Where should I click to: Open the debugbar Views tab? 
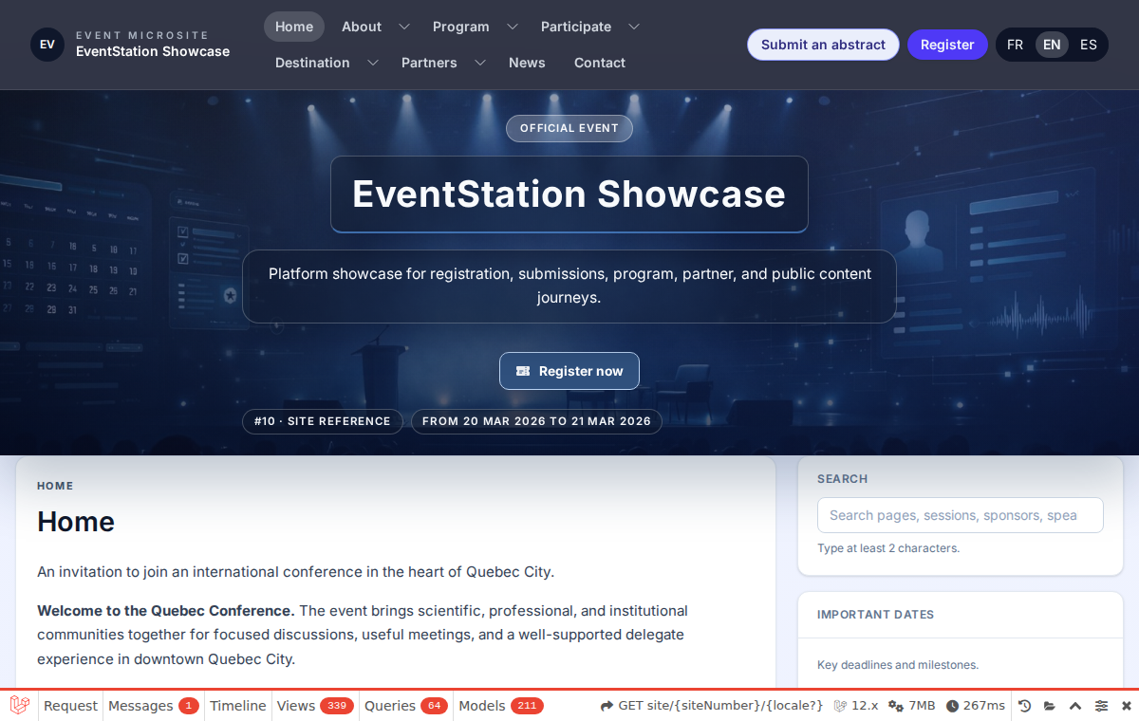pyautogui.click(x=315, y=706)
